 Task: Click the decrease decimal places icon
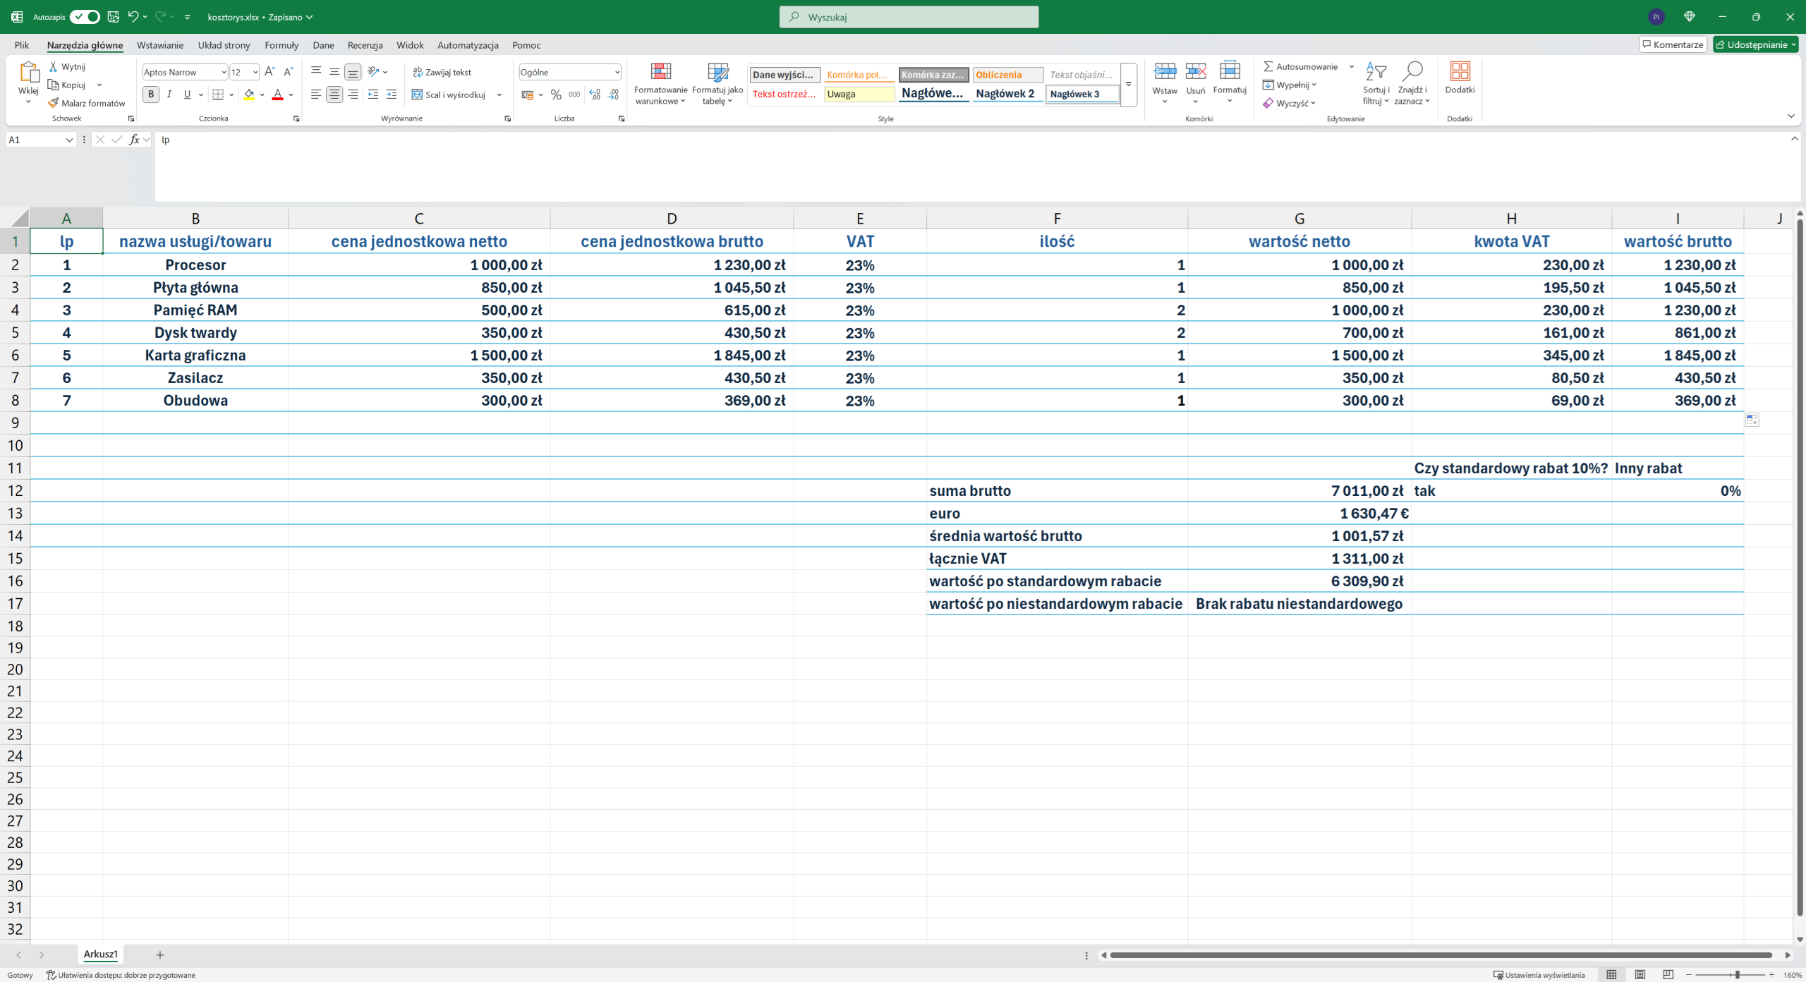(x=613, y=95)
